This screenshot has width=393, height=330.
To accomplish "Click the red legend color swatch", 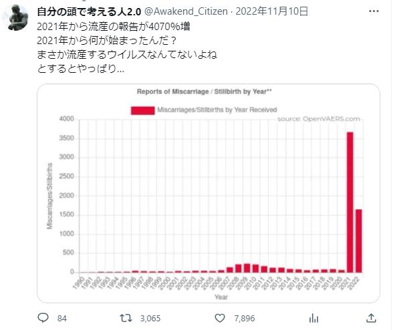I will [x=142, y=110].
